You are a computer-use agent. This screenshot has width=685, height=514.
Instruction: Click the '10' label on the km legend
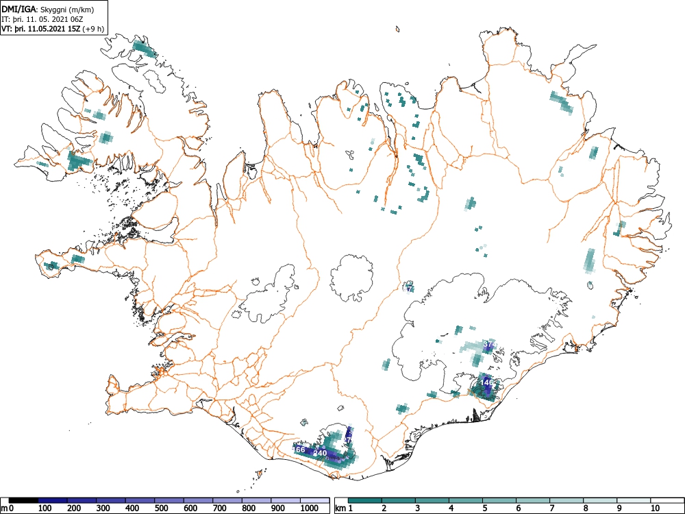click(655, 509)
